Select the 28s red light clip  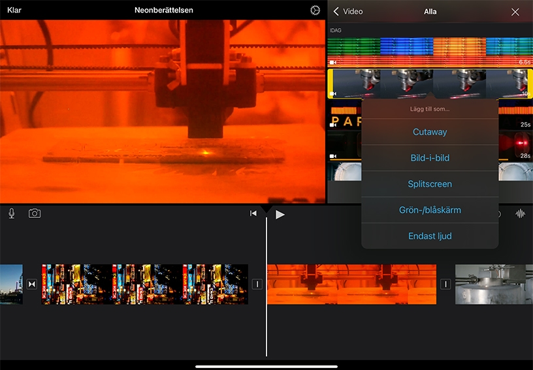point(515,146)
